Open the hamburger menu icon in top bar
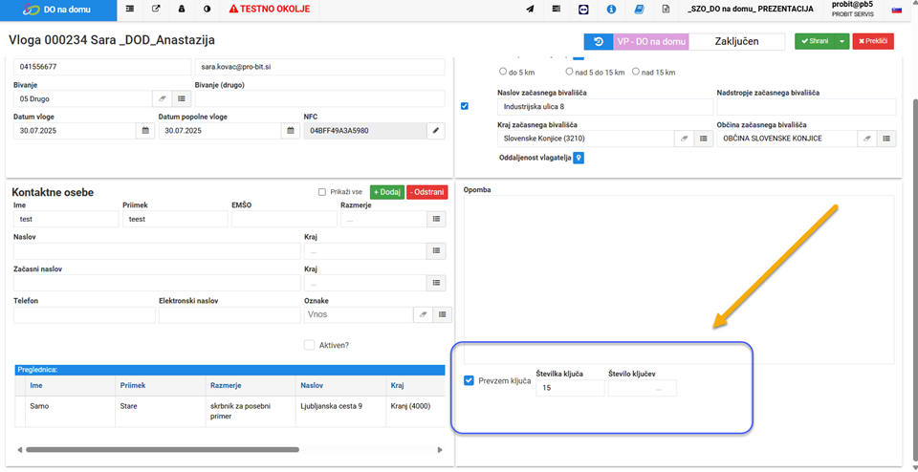The height and width of the screenshot is (472, 918). [129, 10]
